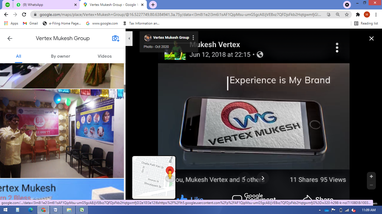Screen dimensions: 382x214
Task: Open the Chrome Extensions puzzle icon
Action: pos(358,14)
